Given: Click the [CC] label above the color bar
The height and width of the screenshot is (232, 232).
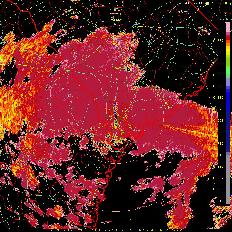Looking at the screenshot, I should [220, 18].
